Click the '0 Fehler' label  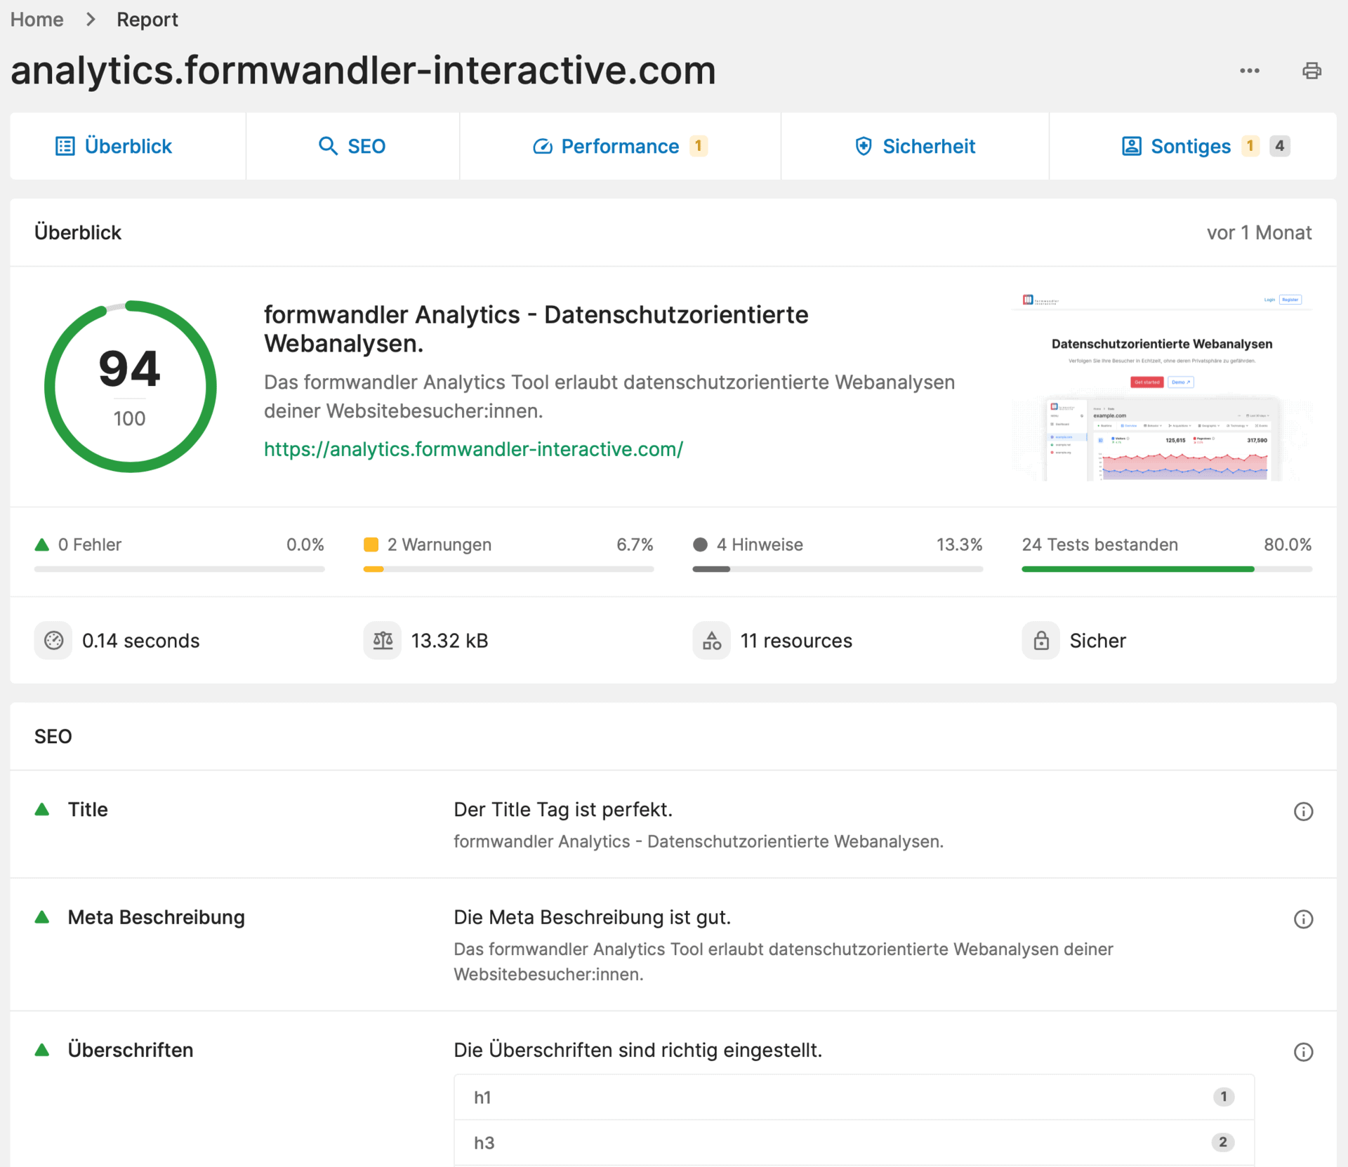(x=90, y=545)
